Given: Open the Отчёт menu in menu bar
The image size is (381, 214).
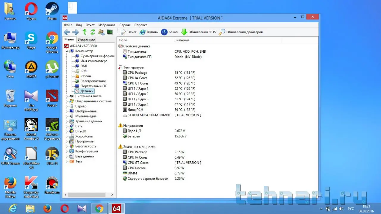Looking at the screenshot, I should pos(90,25).
